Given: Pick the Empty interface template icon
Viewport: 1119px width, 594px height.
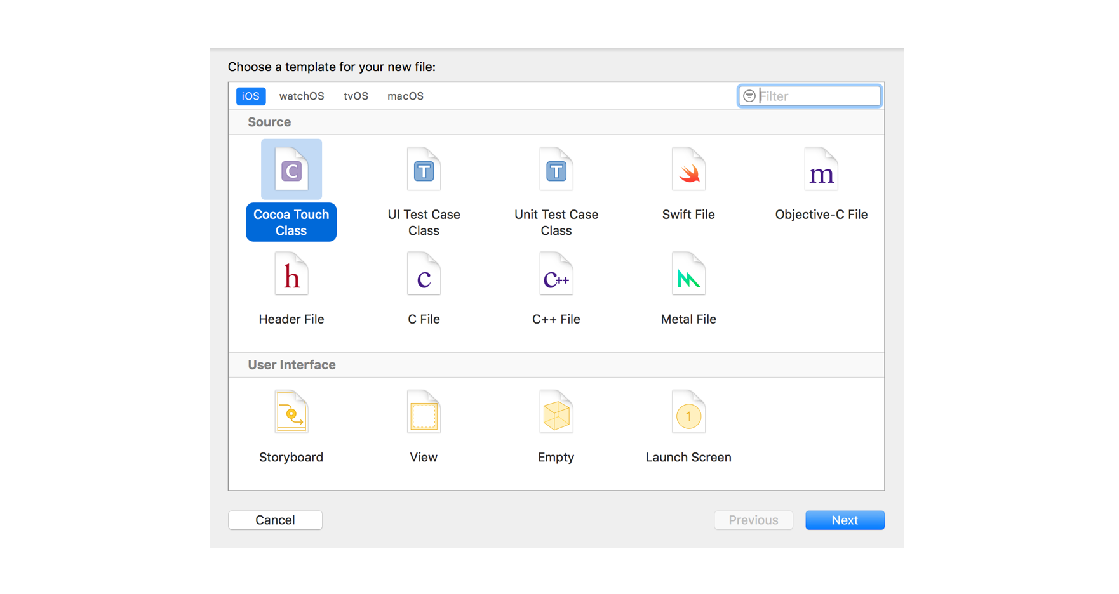Looking at the screenshot, I should point(556,412).
